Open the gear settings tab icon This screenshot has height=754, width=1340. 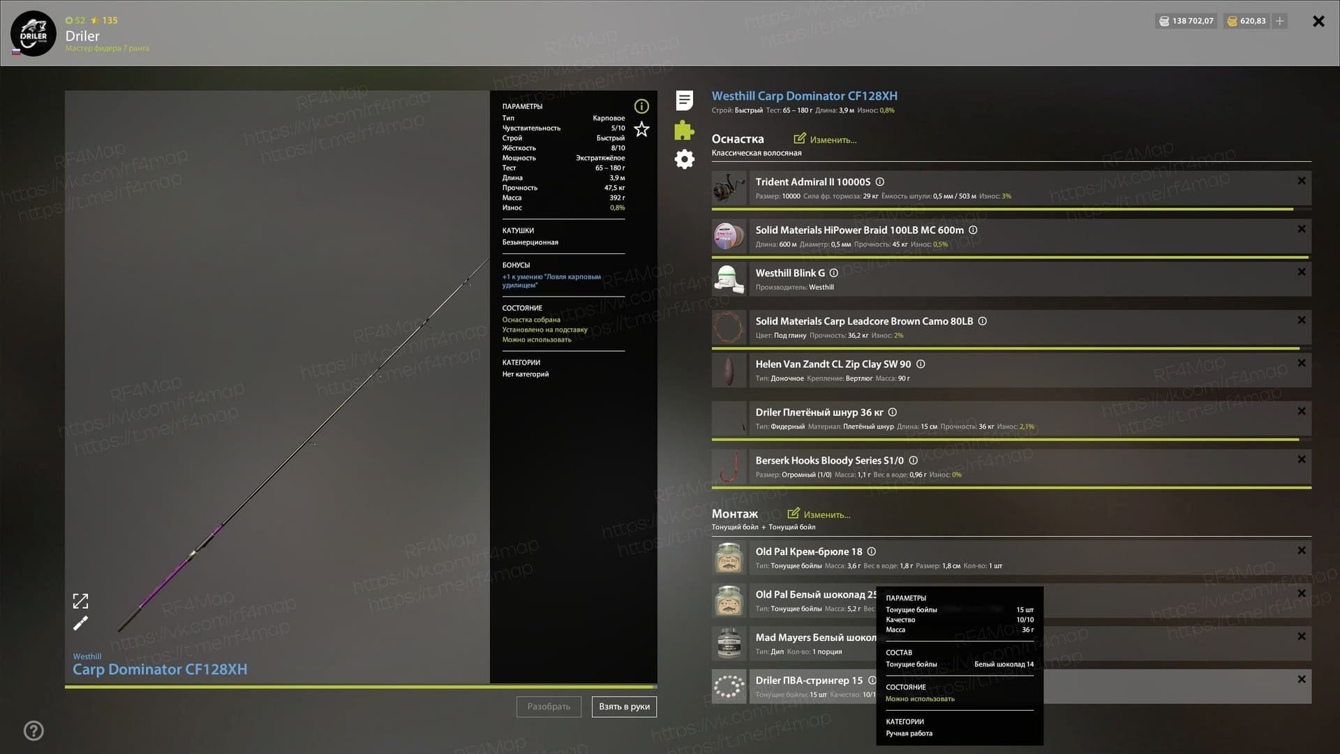[685, 159]
